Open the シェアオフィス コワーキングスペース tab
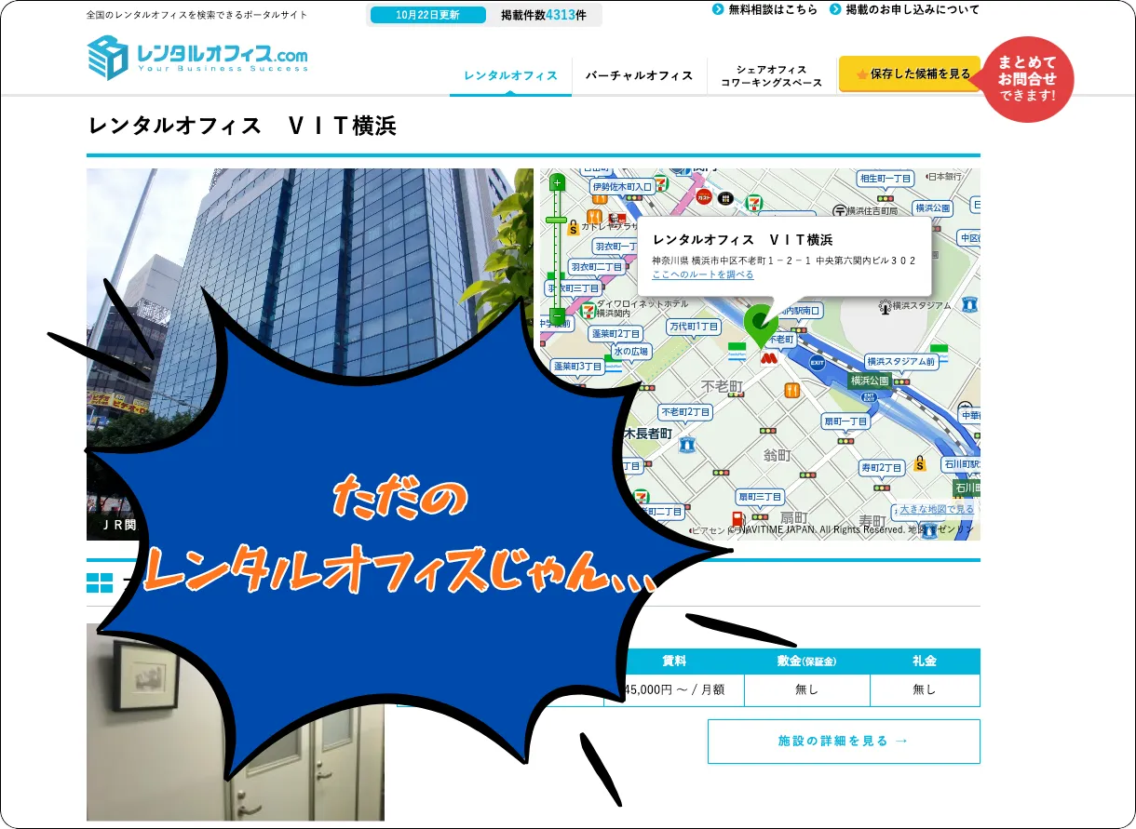1136x829 pixels. point(769,76)
